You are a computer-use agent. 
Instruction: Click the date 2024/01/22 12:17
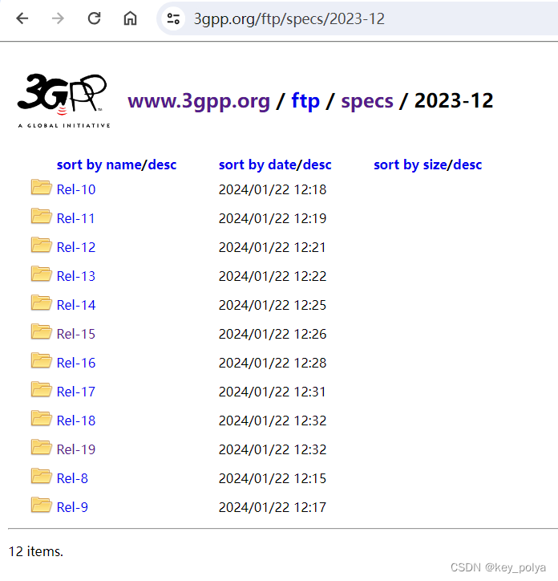pos(273,508)
